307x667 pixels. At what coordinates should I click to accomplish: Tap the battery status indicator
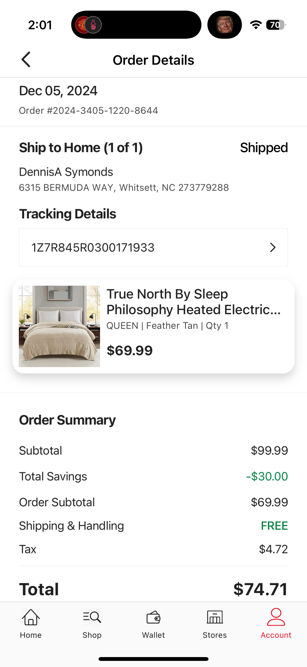pyautogui.click(x=276, y=25)
